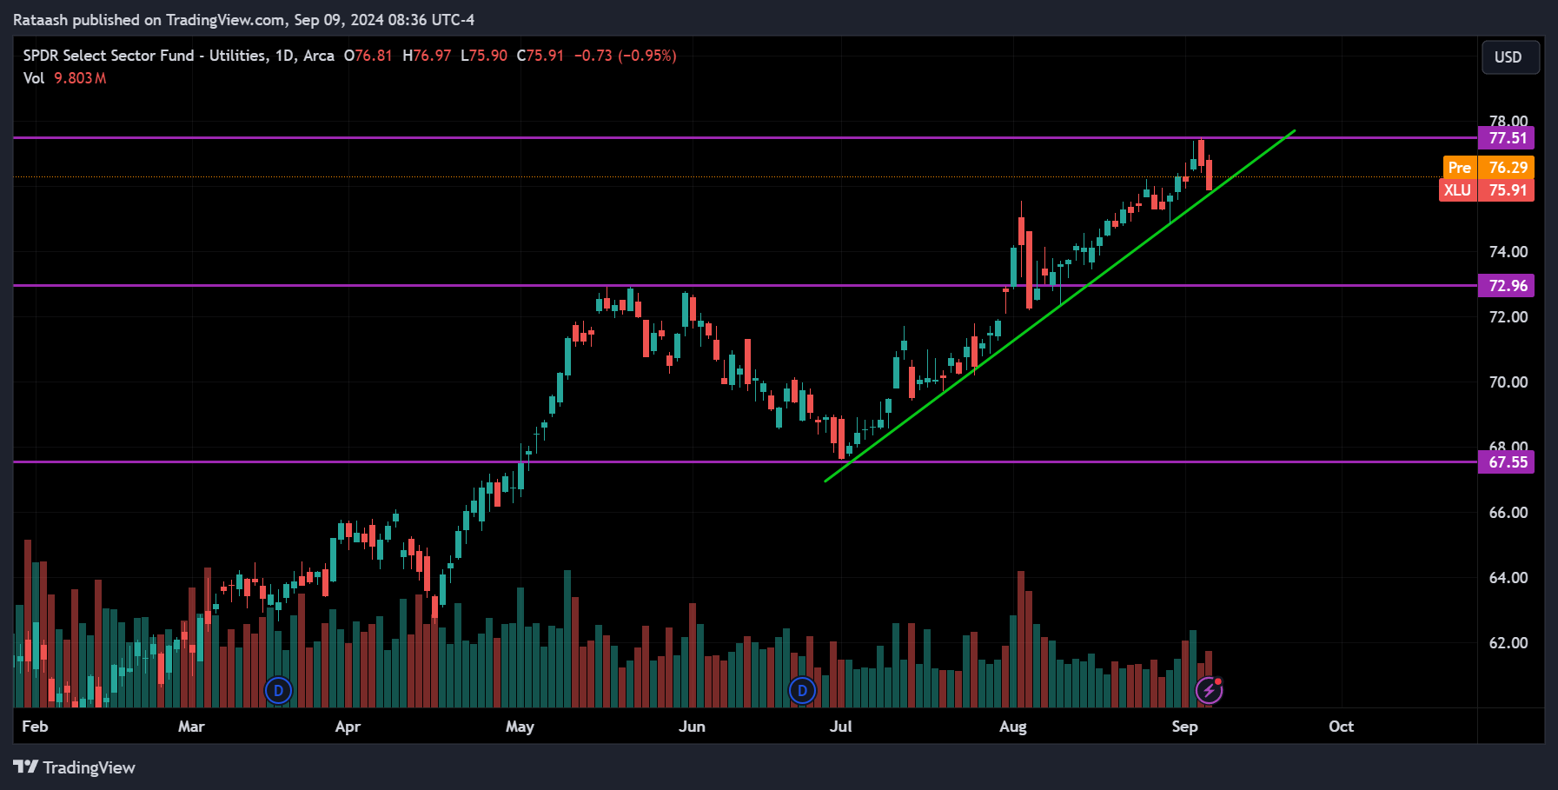This screenshot has width=1558, height=790.
Task: Select the 67.55 price level label
Action: click(x=1507, y=462)
